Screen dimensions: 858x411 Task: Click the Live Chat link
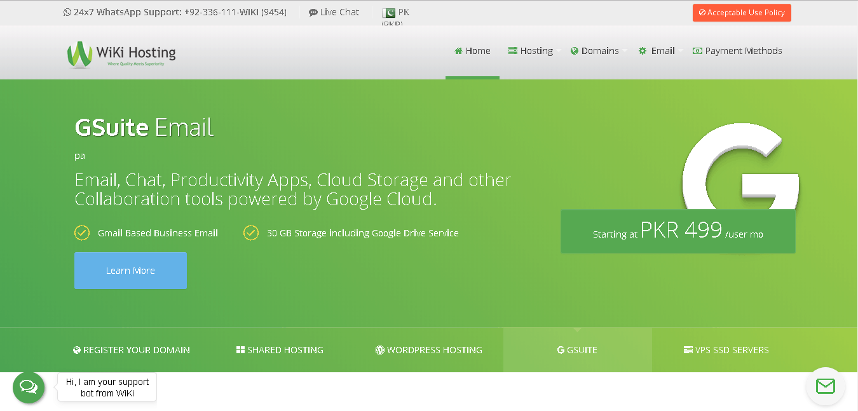[334, 13]
